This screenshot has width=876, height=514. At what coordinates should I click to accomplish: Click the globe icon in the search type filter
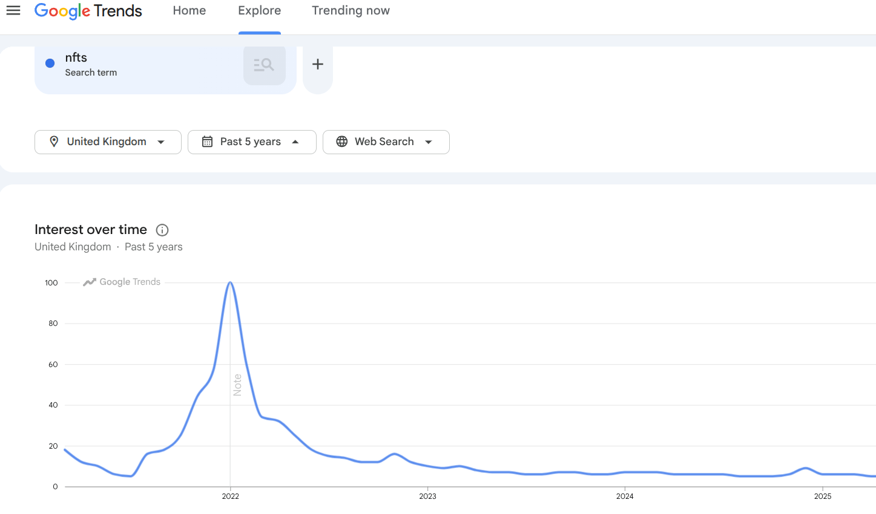coord(342,142)
